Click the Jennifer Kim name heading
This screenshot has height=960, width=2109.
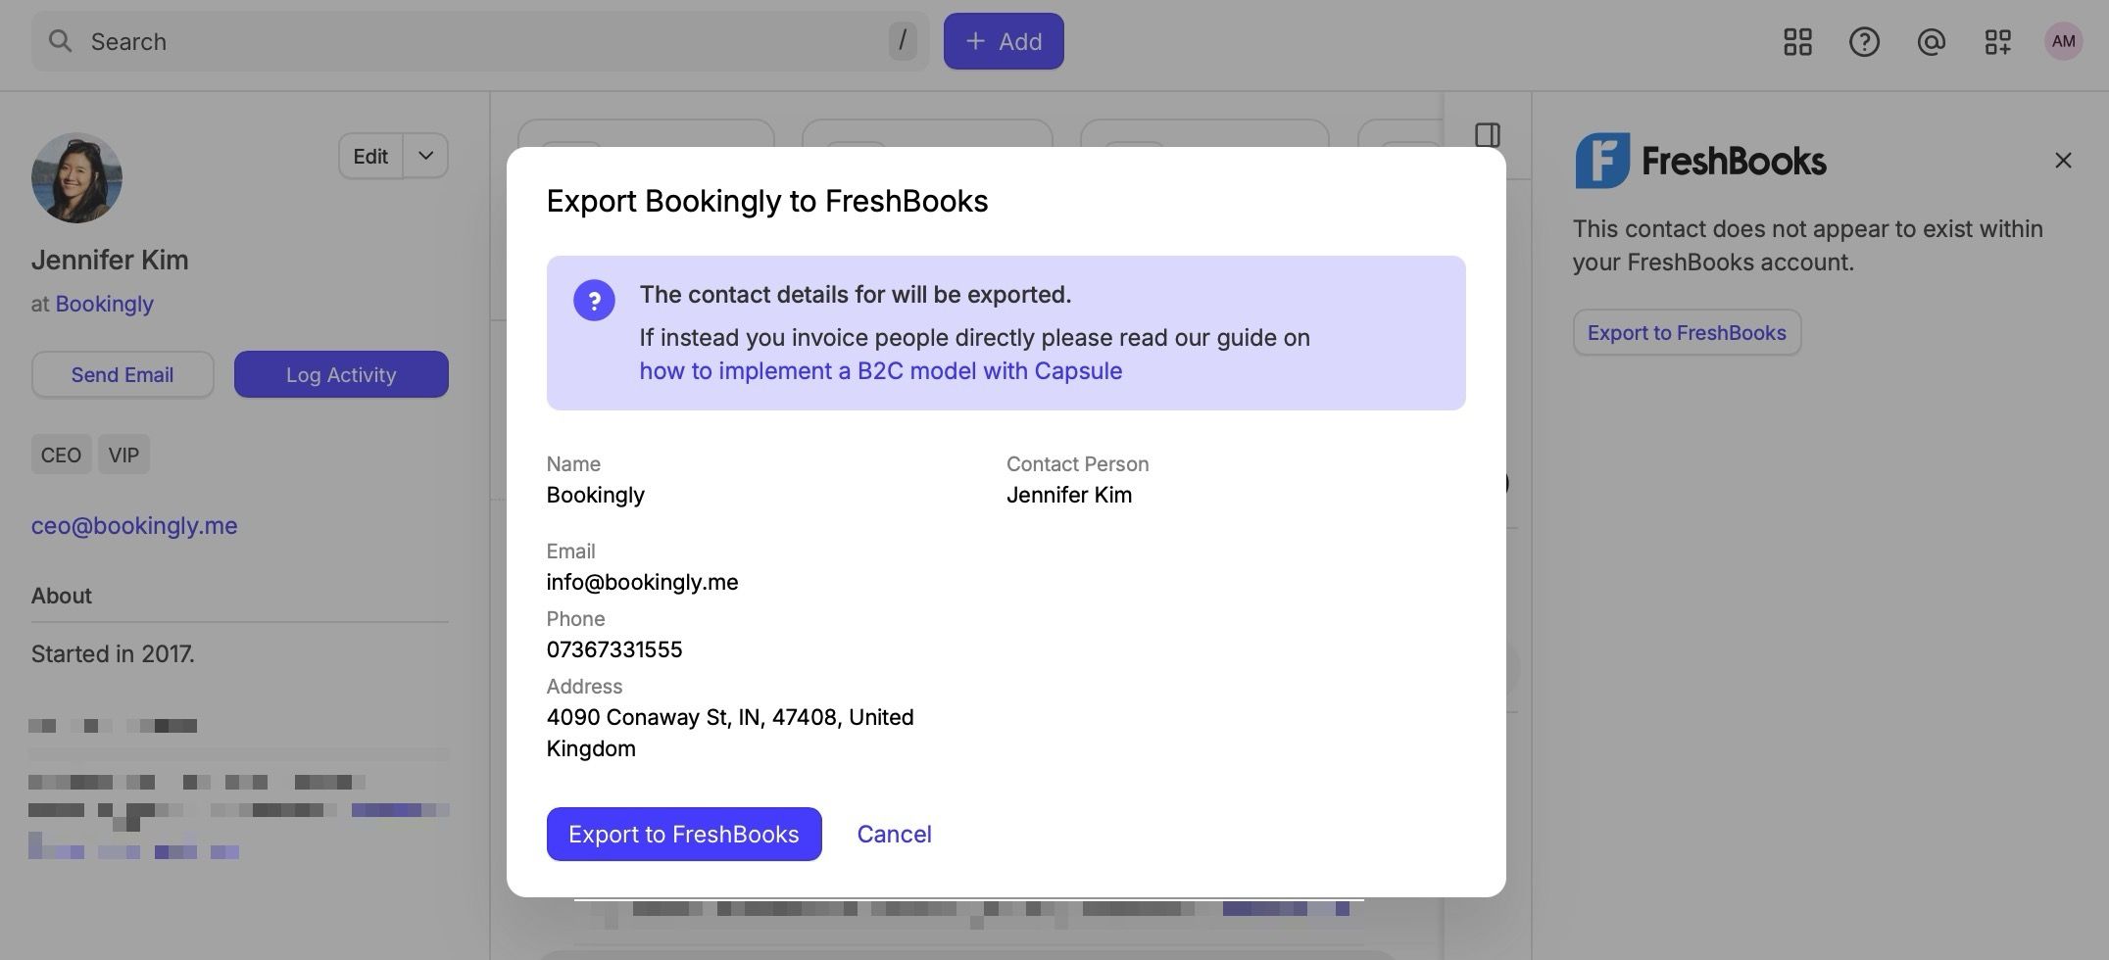pyautogui.click(x=110, y=260)
